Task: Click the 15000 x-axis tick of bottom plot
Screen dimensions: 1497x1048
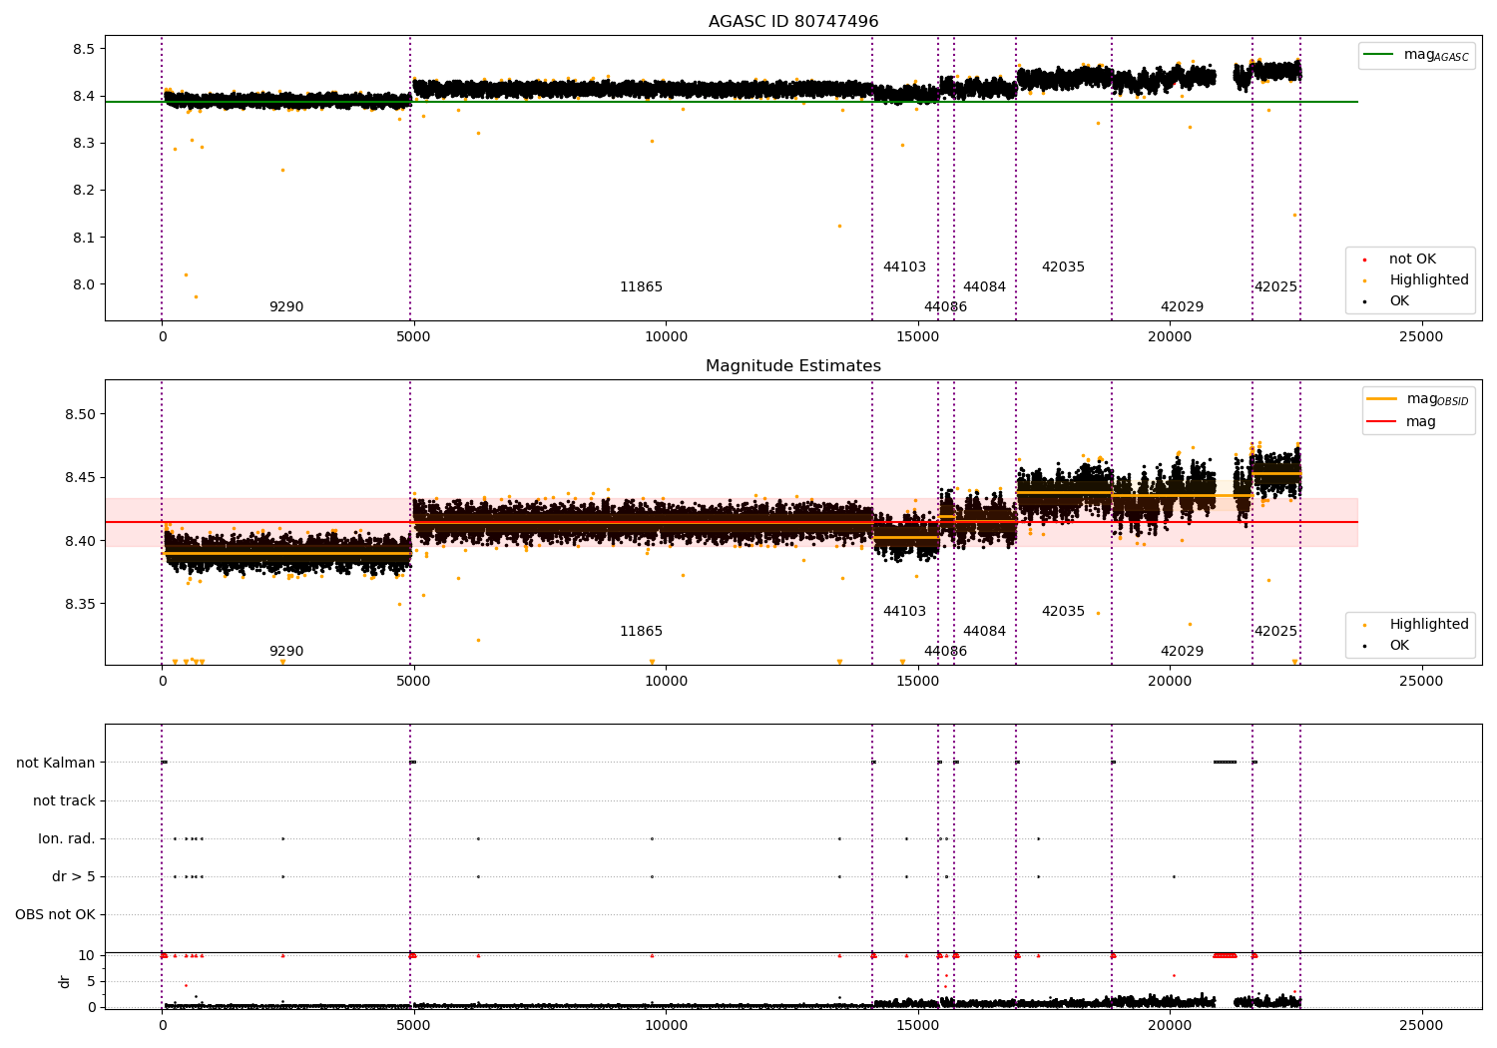Action: (917, 1025)
